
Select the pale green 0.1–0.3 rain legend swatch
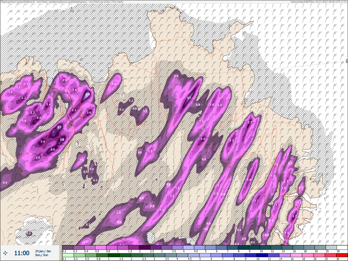click(68, 255)
